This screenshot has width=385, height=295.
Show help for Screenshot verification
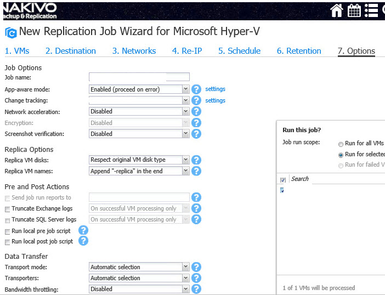196,134
